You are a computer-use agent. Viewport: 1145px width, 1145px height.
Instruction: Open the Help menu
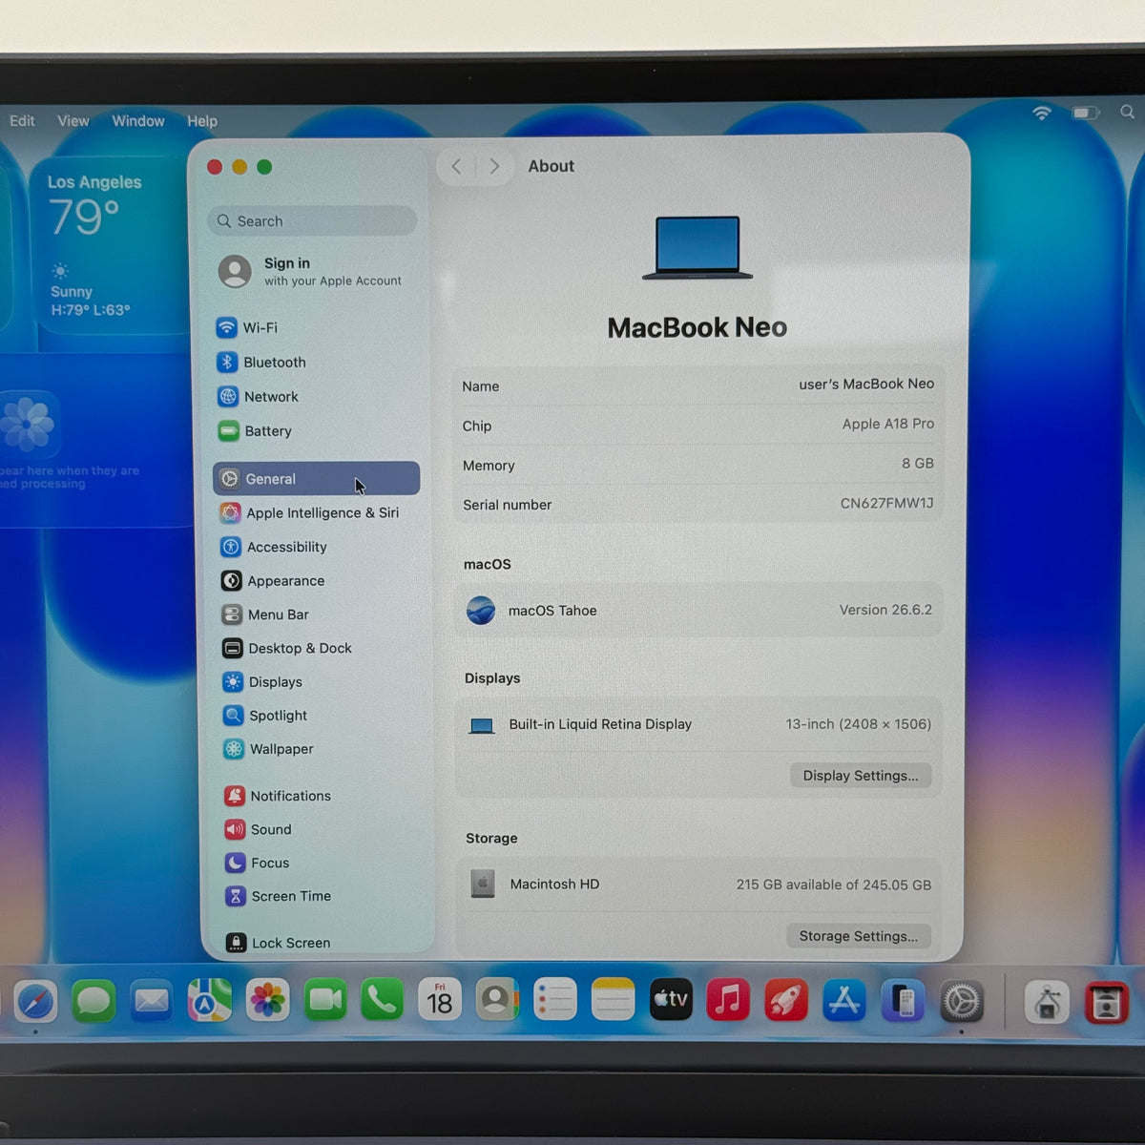point(202,121)
